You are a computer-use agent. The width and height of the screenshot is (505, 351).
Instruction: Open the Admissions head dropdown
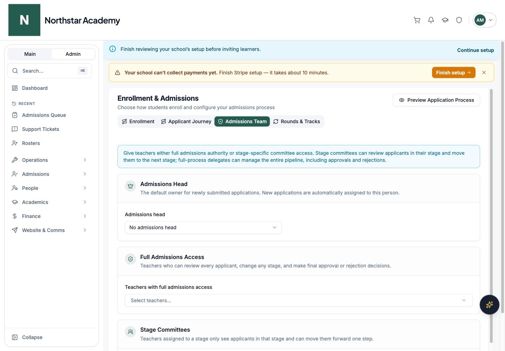(x=203, y=227)
